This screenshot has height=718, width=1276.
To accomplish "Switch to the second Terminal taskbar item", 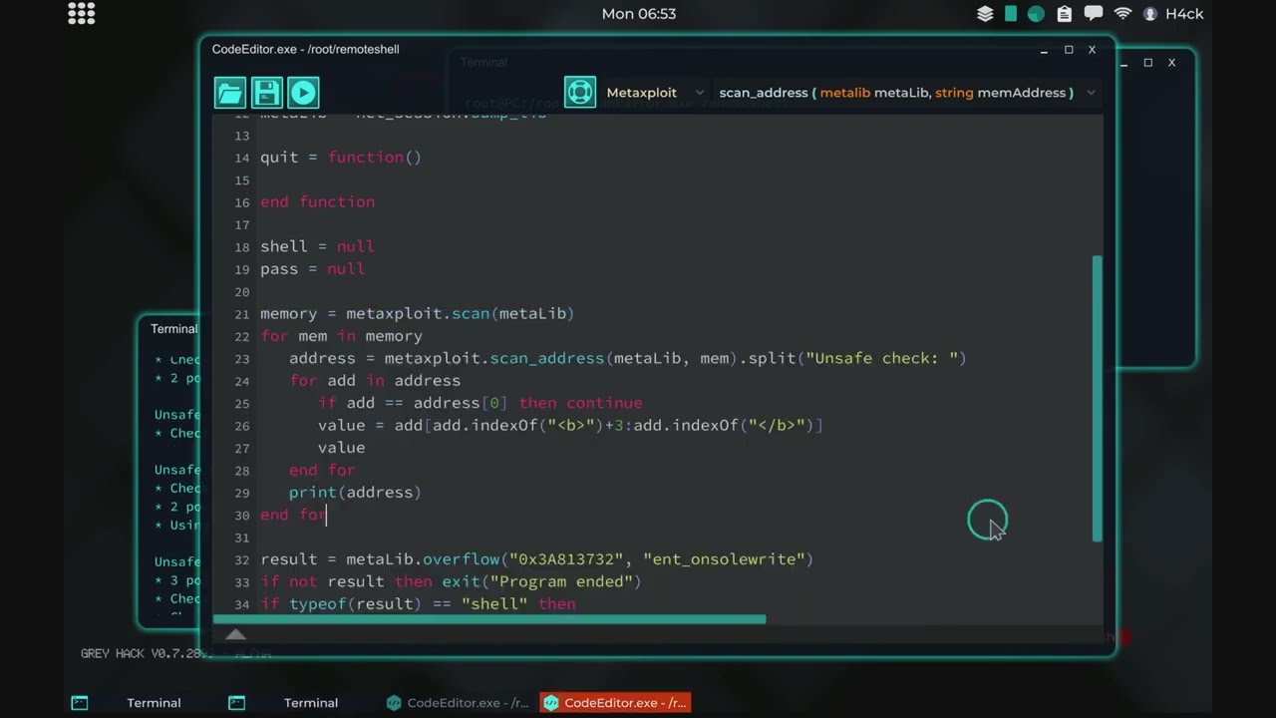I will click(311, 703).
